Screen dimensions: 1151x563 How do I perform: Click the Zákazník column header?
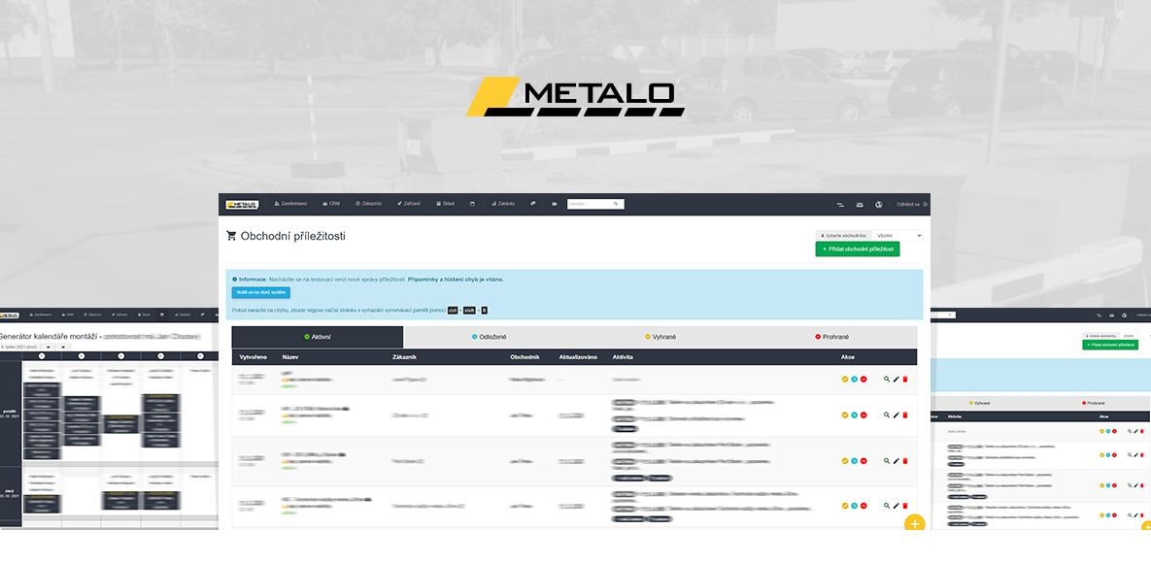(405, 357)
